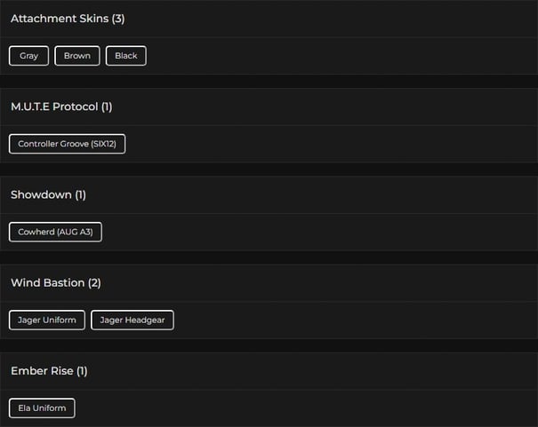Collapse the Showdown section heading
The image size is (538, 427).
pyautogui.click(x=41, y=194)
